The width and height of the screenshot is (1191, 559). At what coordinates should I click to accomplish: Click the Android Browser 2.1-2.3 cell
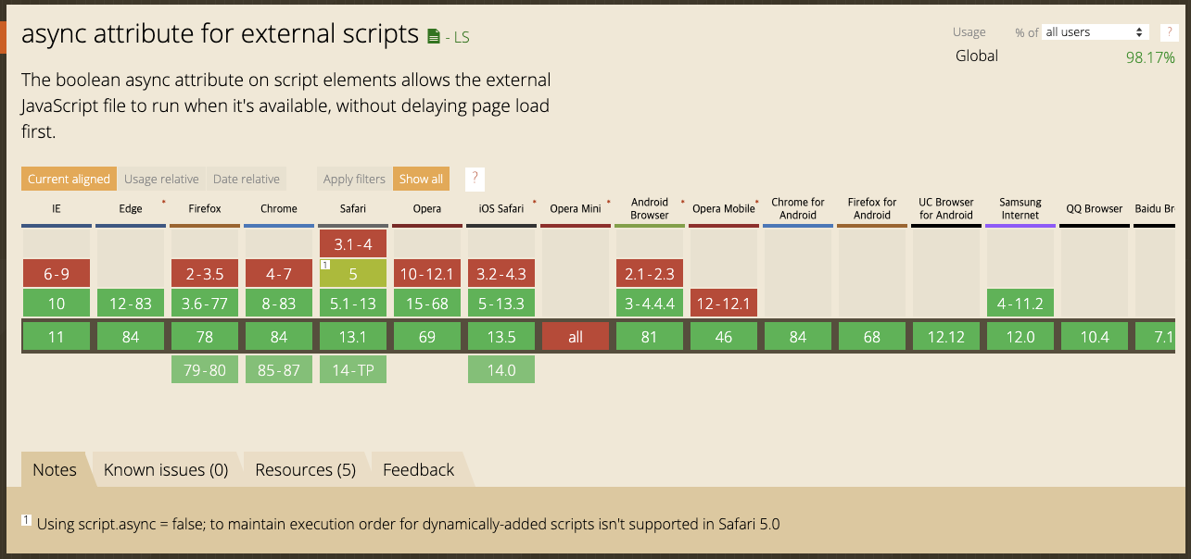(650, 273)
